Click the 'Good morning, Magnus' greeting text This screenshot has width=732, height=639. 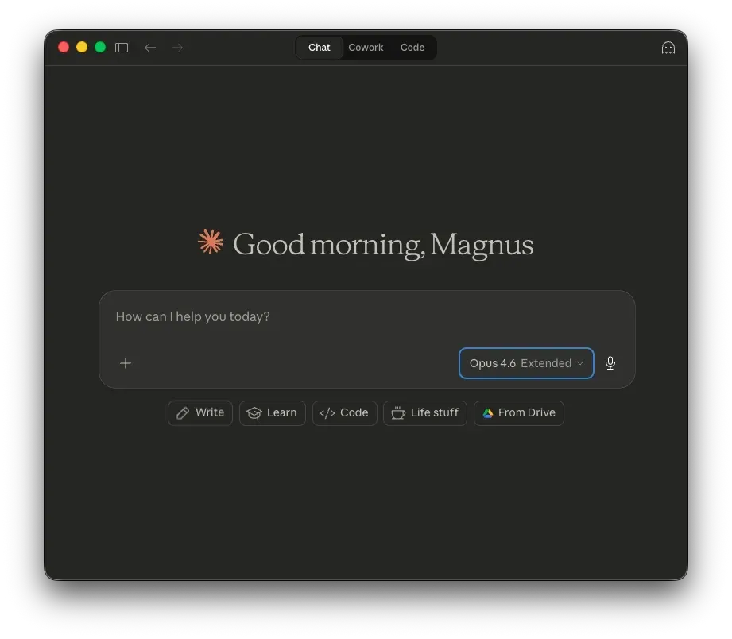[383, 245]
